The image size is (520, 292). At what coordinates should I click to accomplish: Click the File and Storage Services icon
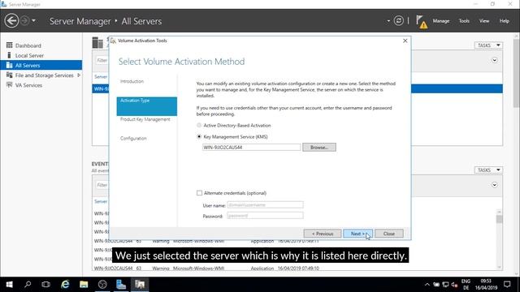click(9, 75)
